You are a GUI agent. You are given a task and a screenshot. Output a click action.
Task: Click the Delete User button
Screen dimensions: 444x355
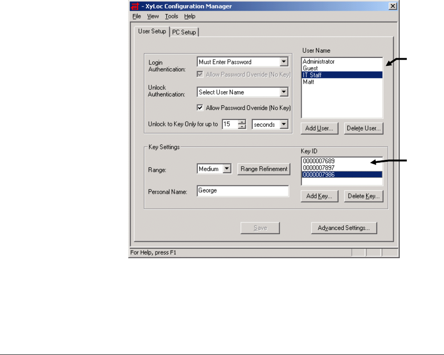tap(363, 128)
